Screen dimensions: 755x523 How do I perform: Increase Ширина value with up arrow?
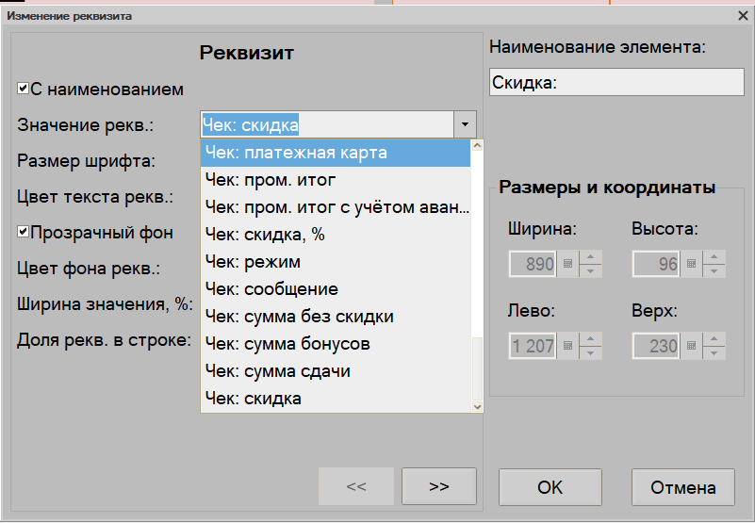(x=590, y=257)
